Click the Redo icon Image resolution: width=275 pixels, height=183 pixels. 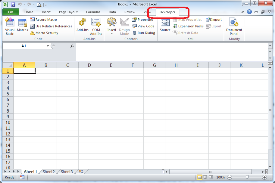coord(29,5)
